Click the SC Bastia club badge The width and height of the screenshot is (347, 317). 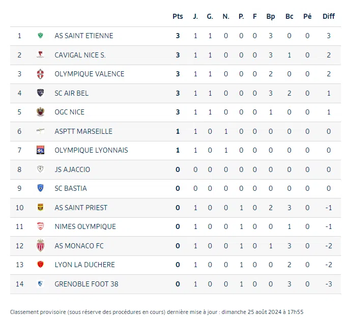coord(40,188)
